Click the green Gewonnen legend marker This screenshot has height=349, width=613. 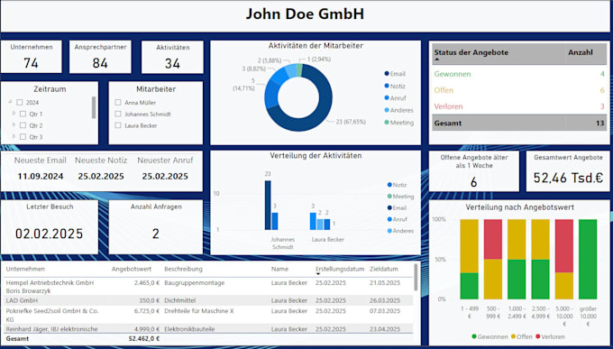pyautogui.click(x=474, y=336)
